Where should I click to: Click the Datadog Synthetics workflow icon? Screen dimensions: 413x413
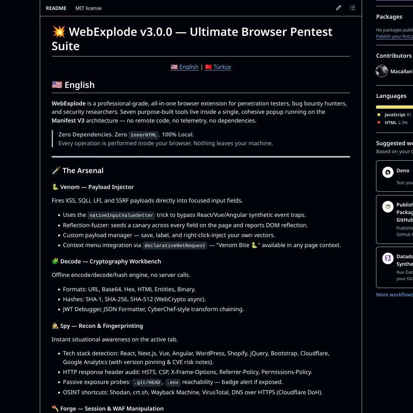[x=388, y=258]
